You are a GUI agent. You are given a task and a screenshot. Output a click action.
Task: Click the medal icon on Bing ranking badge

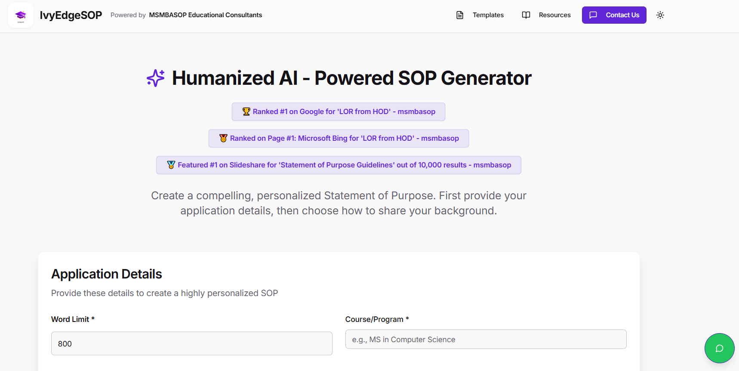point(223,138)
